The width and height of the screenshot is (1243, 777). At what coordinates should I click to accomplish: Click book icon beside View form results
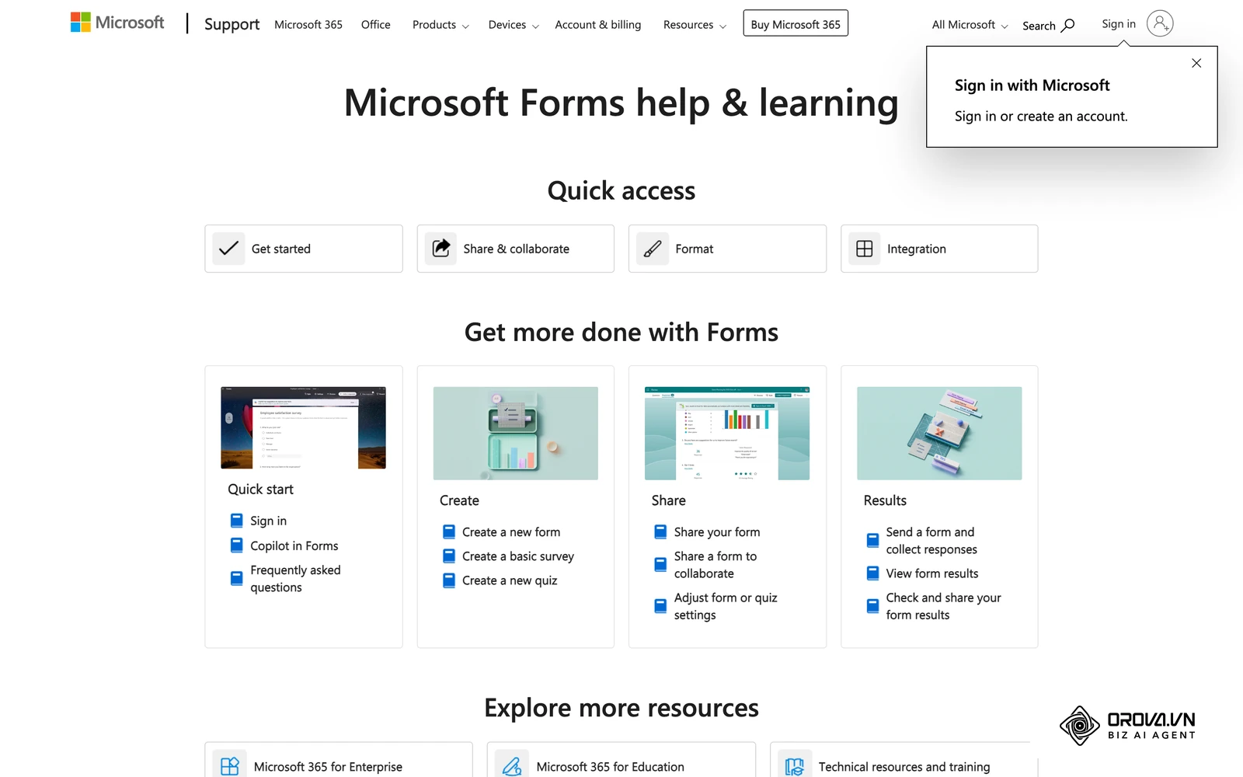point(873,573)
